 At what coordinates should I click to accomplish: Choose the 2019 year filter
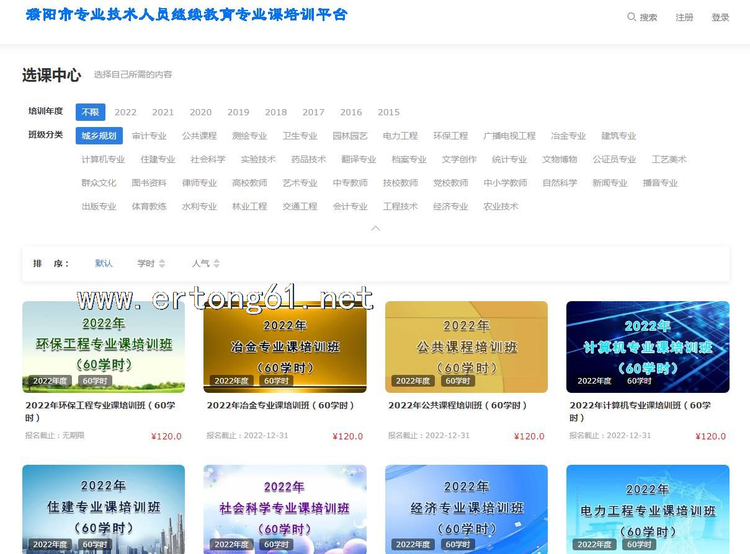click(238, 112)
